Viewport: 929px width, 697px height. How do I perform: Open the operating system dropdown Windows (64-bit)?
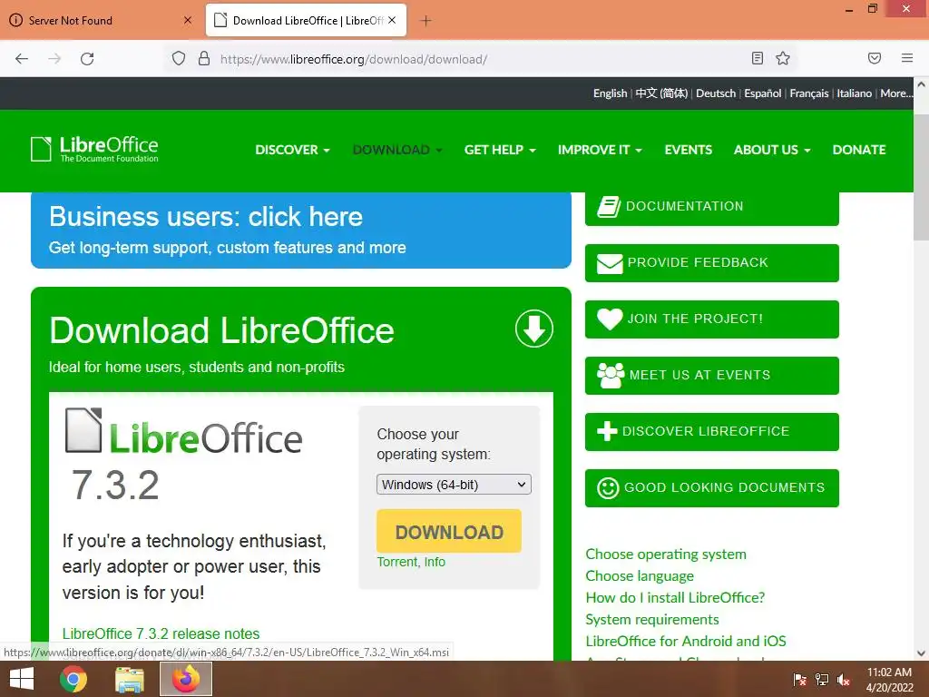pos(454,485)
